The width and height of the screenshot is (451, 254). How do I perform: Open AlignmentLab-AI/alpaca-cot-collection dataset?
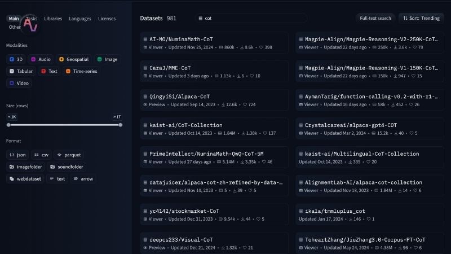tap(370, 186)
